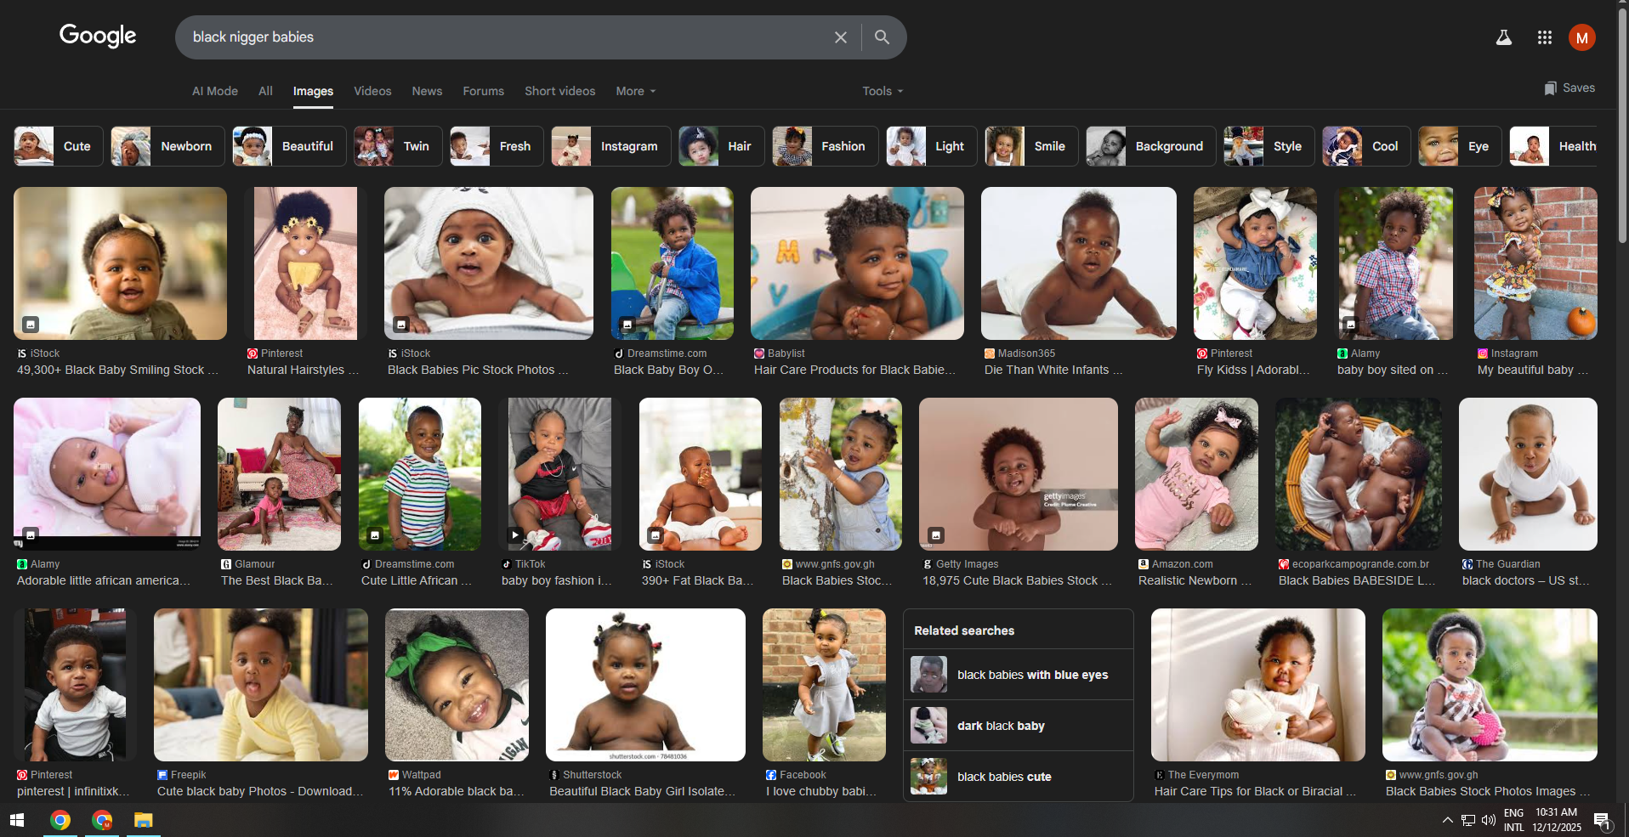
Task: Select the Newborn filter chip
Action: [167, 146]
